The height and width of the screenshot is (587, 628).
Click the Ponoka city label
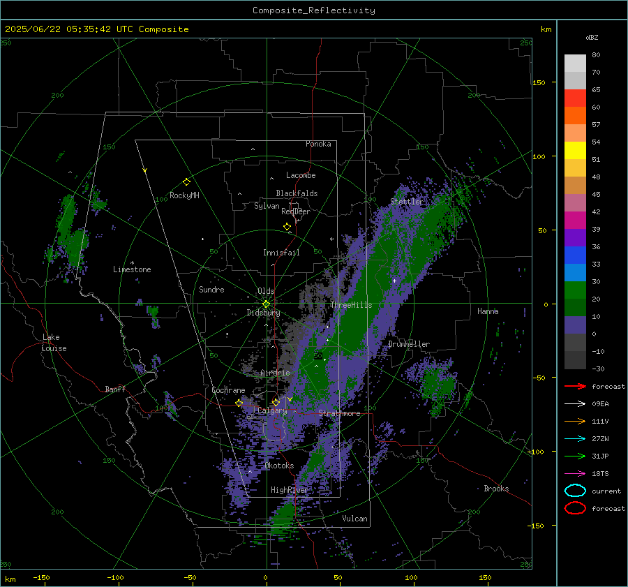(318, 144)
